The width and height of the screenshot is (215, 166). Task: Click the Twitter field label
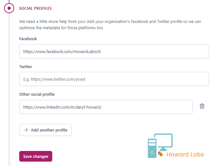25,67
